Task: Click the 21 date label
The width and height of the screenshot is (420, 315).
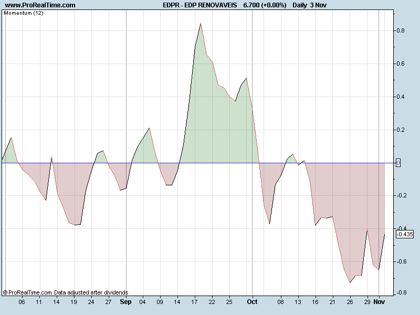Action: 332,302
